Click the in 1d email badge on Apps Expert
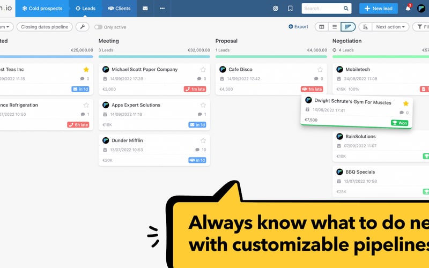 [197, 125]
